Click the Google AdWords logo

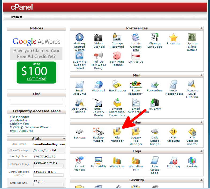[36, 42]
